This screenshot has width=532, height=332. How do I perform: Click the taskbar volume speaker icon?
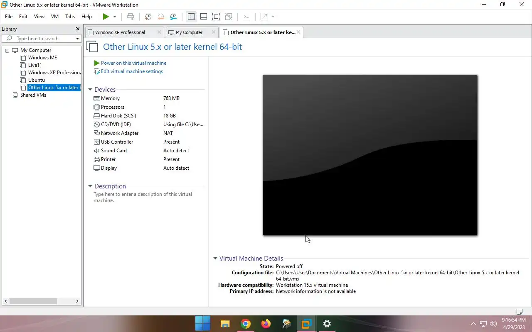(x=493, y=324)
